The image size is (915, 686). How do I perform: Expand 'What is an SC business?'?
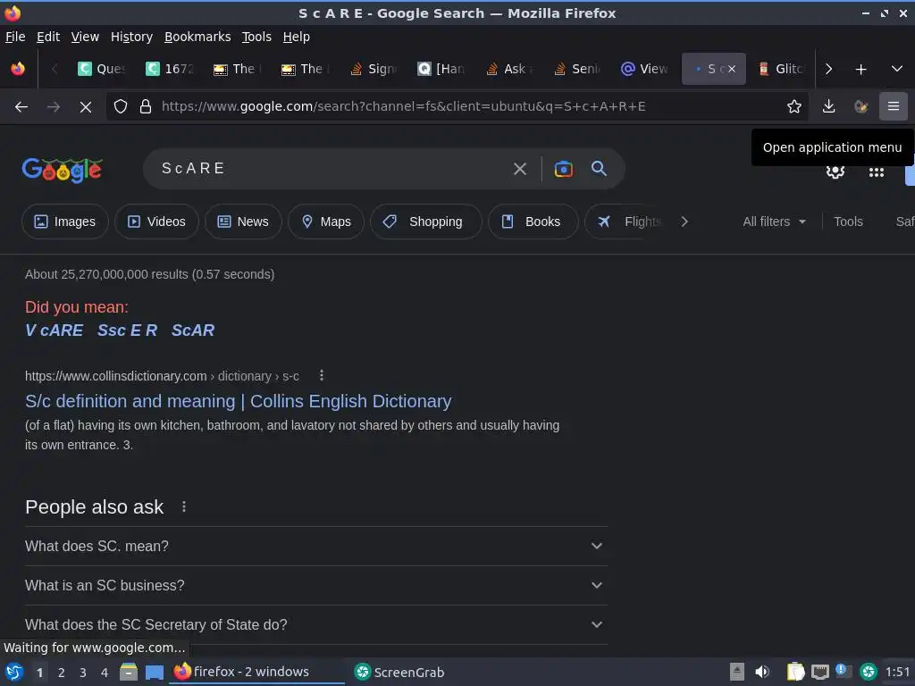coord(315,585)
